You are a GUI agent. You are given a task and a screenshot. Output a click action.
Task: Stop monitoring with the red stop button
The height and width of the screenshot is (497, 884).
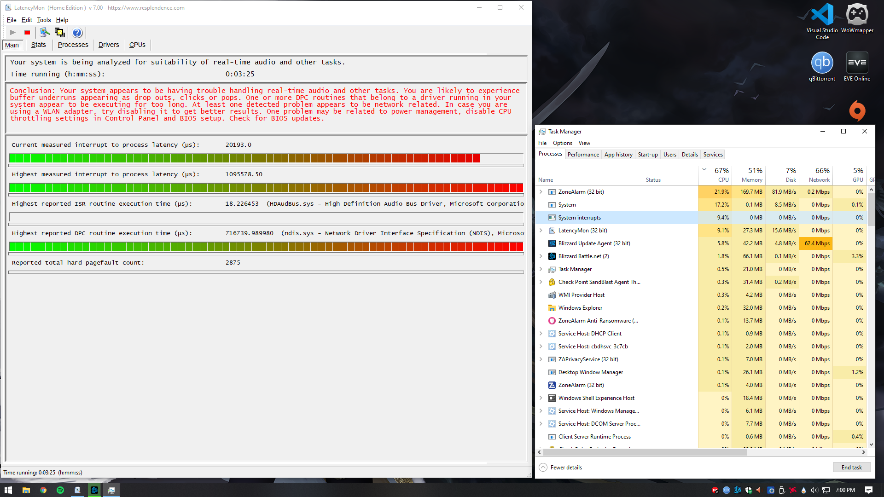[x=27, y=32]
